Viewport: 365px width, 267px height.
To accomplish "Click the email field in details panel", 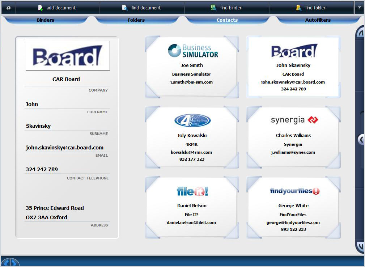I will (67, 148).
